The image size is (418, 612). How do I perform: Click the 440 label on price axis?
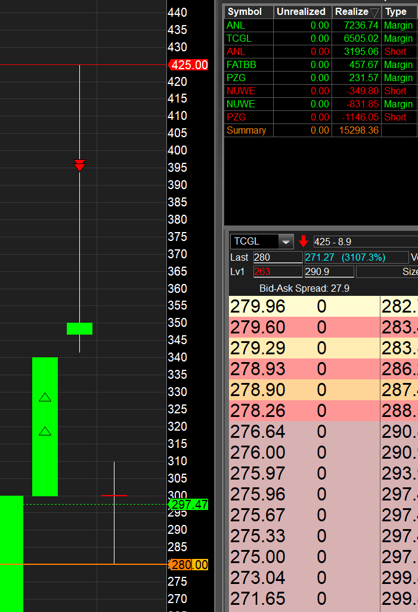coord(177,13)
